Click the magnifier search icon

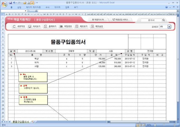(164, 20)
